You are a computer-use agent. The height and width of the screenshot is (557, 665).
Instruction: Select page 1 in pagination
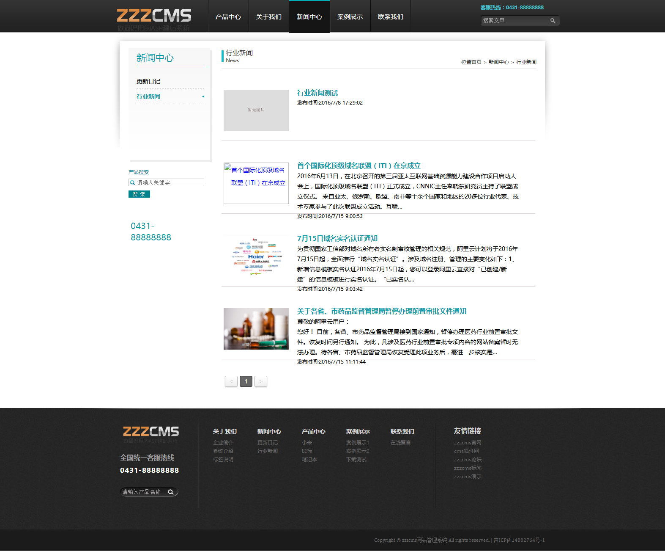tap(246, 382)
